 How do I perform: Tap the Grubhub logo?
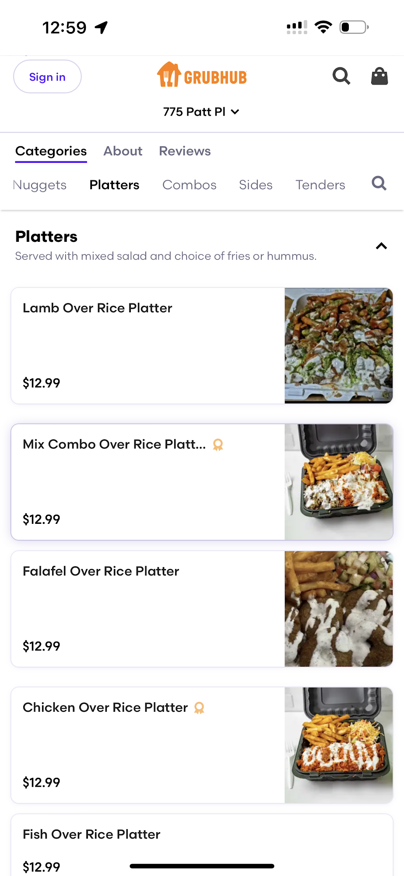pyautogui.click(x=202, y=75)
